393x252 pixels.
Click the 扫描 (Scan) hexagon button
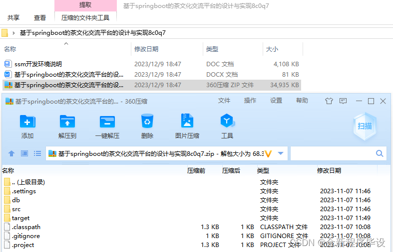tap(365, 126)
